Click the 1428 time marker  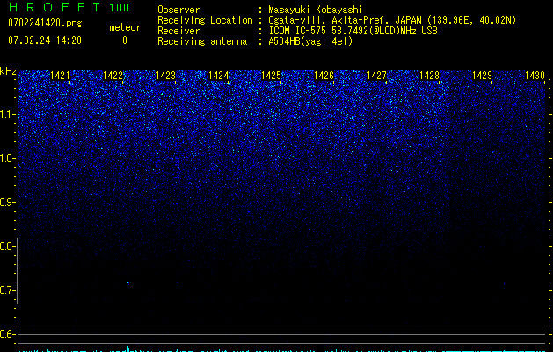pos(429,76)
